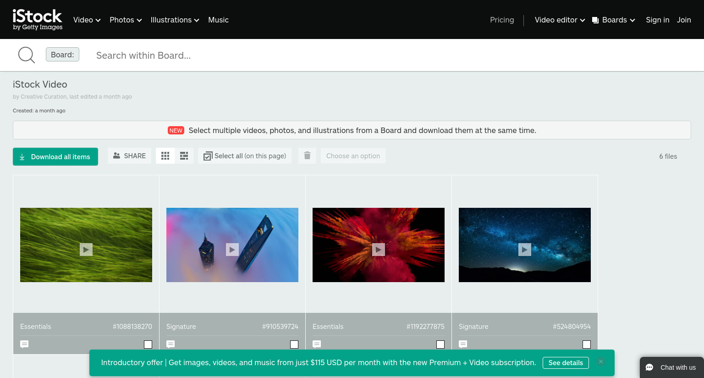
Task: Click the magnifying glass search icon
Action: [26, 55]
